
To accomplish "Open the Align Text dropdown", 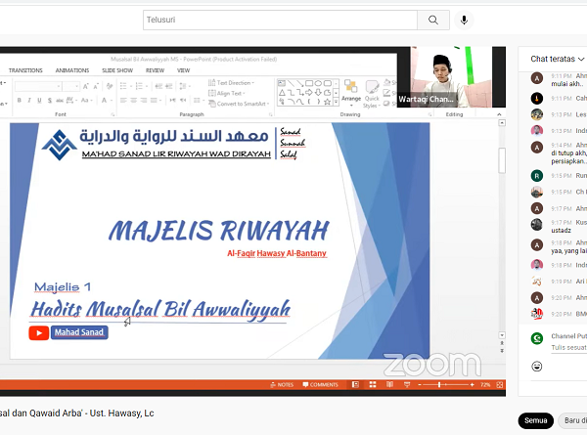I will pos(227,93).
